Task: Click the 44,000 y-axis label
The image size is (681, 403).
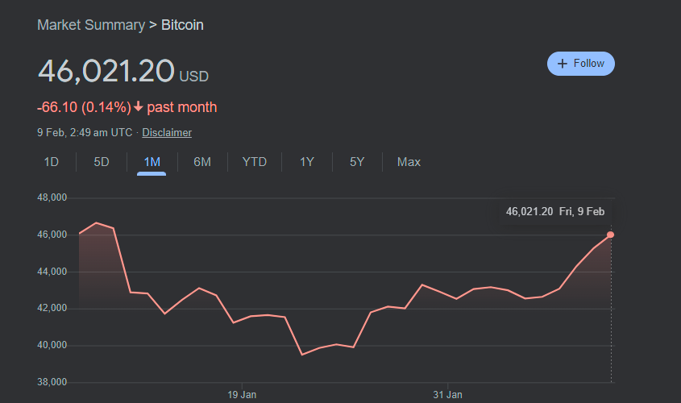Action: click(x=52, y=272)
